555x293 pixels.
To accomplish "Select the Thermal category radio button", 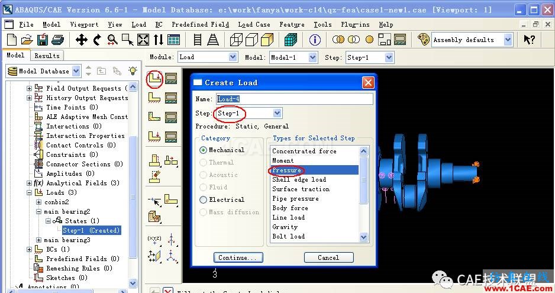I will tap(203, 163).
